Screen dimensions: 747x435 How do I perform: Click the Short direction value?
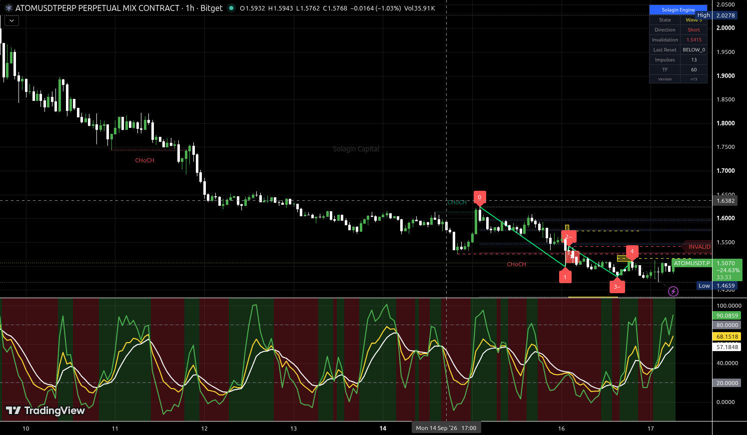[x=694, y=30]
